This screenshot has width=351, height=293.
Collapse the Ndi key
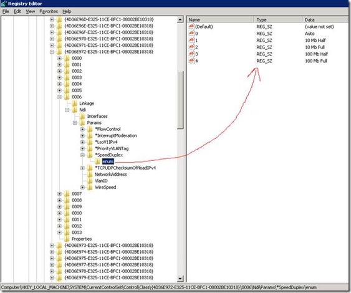(67, 110)
